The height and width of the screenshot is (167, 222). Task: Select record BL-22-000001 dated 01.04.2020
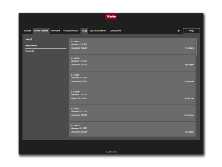(x=132, y=79)
